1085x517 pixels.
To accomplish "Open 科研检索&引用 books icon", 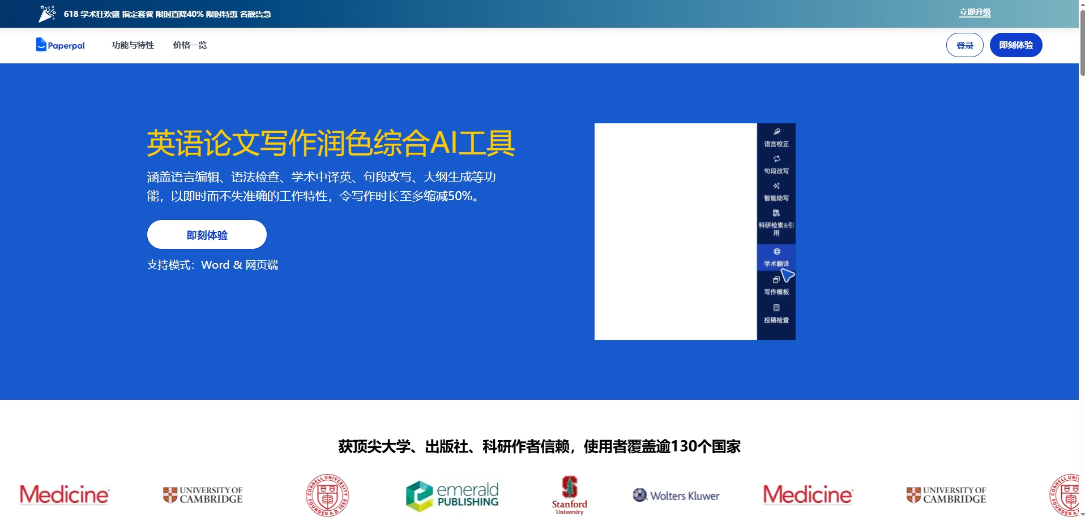I will pos(776,213).
